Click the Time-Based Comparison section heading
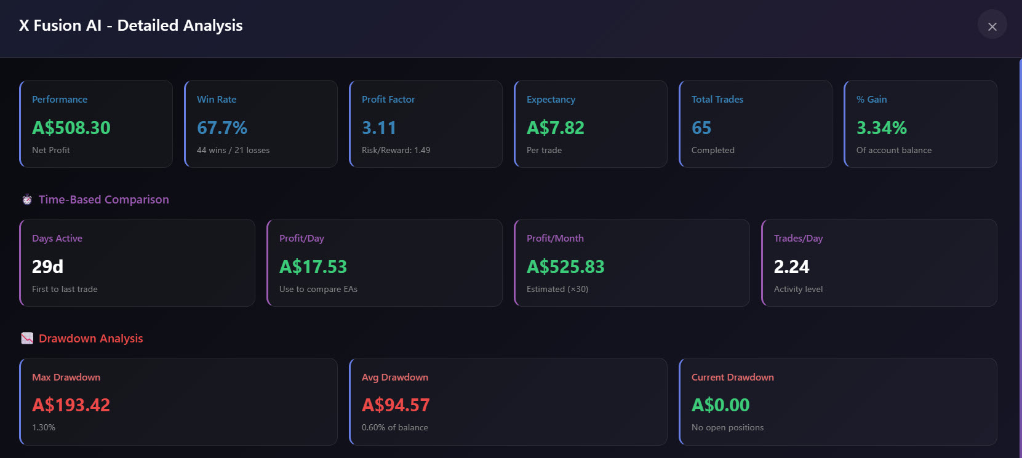The height and width of the screenshot is (458, 1022). 103,200
